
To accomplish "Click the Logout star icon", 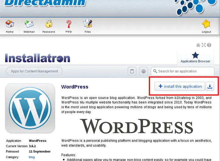I will (x=206, y=26).
